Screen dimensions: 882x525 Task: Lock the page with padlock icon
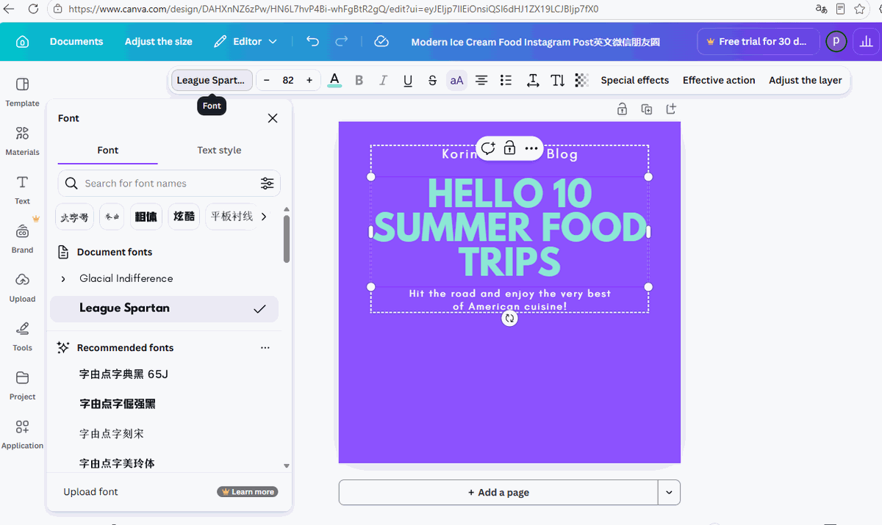(x=622, y=109)
